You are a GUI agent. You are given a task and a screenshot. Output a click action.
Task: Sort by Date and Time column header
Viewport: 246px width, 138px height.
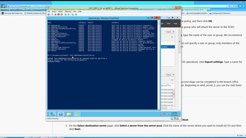pos(166,85)
